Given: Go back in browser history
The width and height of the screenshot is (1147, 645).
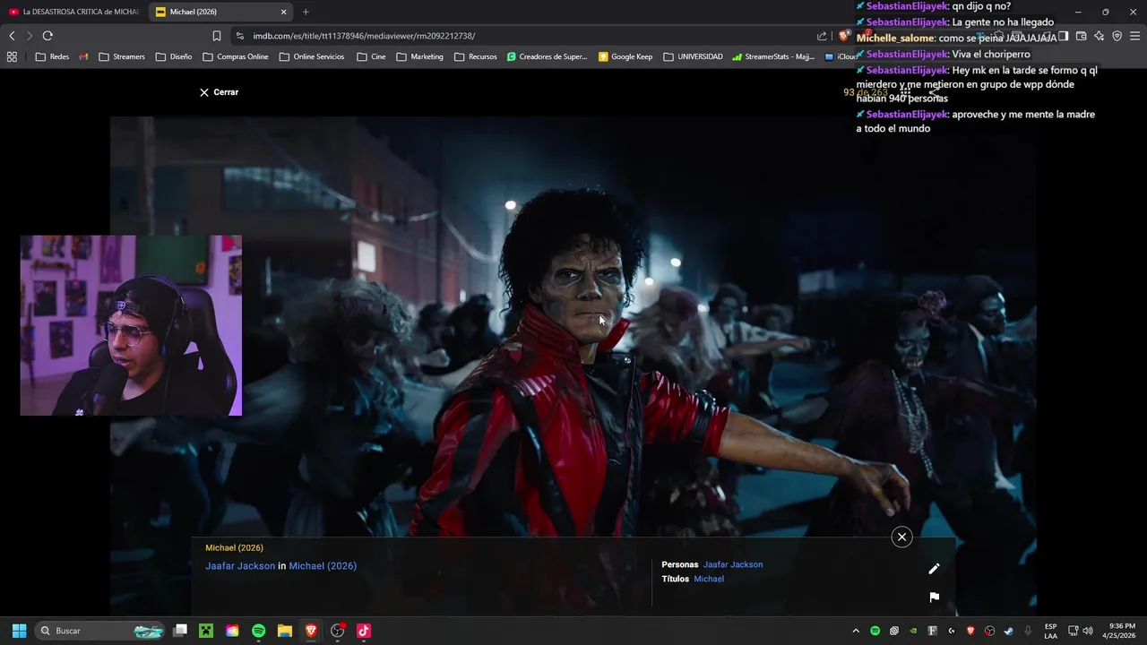Looking at the screenshot, I should 12,36.
